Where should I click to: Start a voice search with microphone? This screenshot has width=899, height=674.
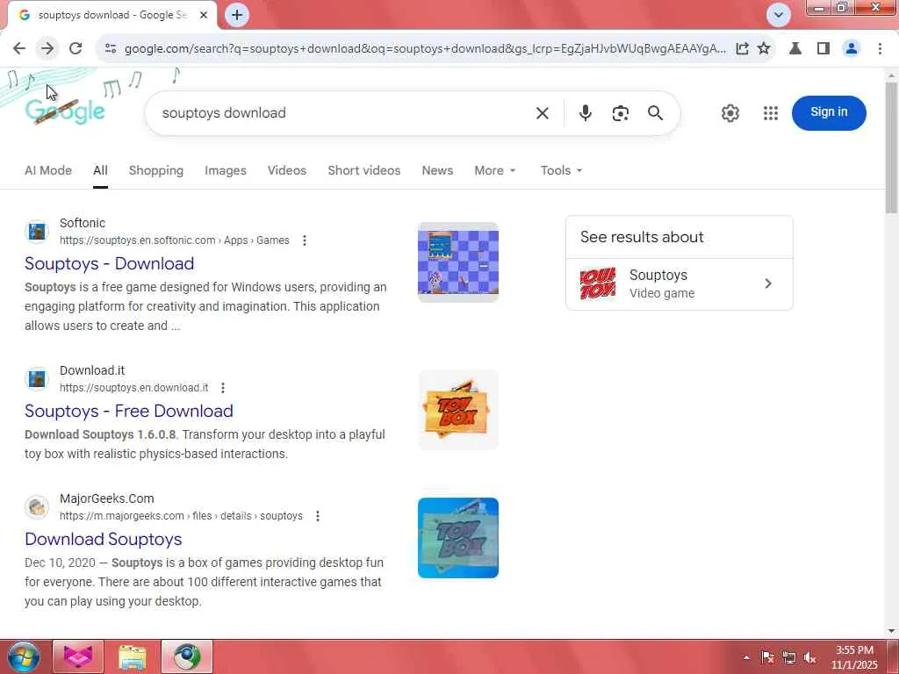586,113
